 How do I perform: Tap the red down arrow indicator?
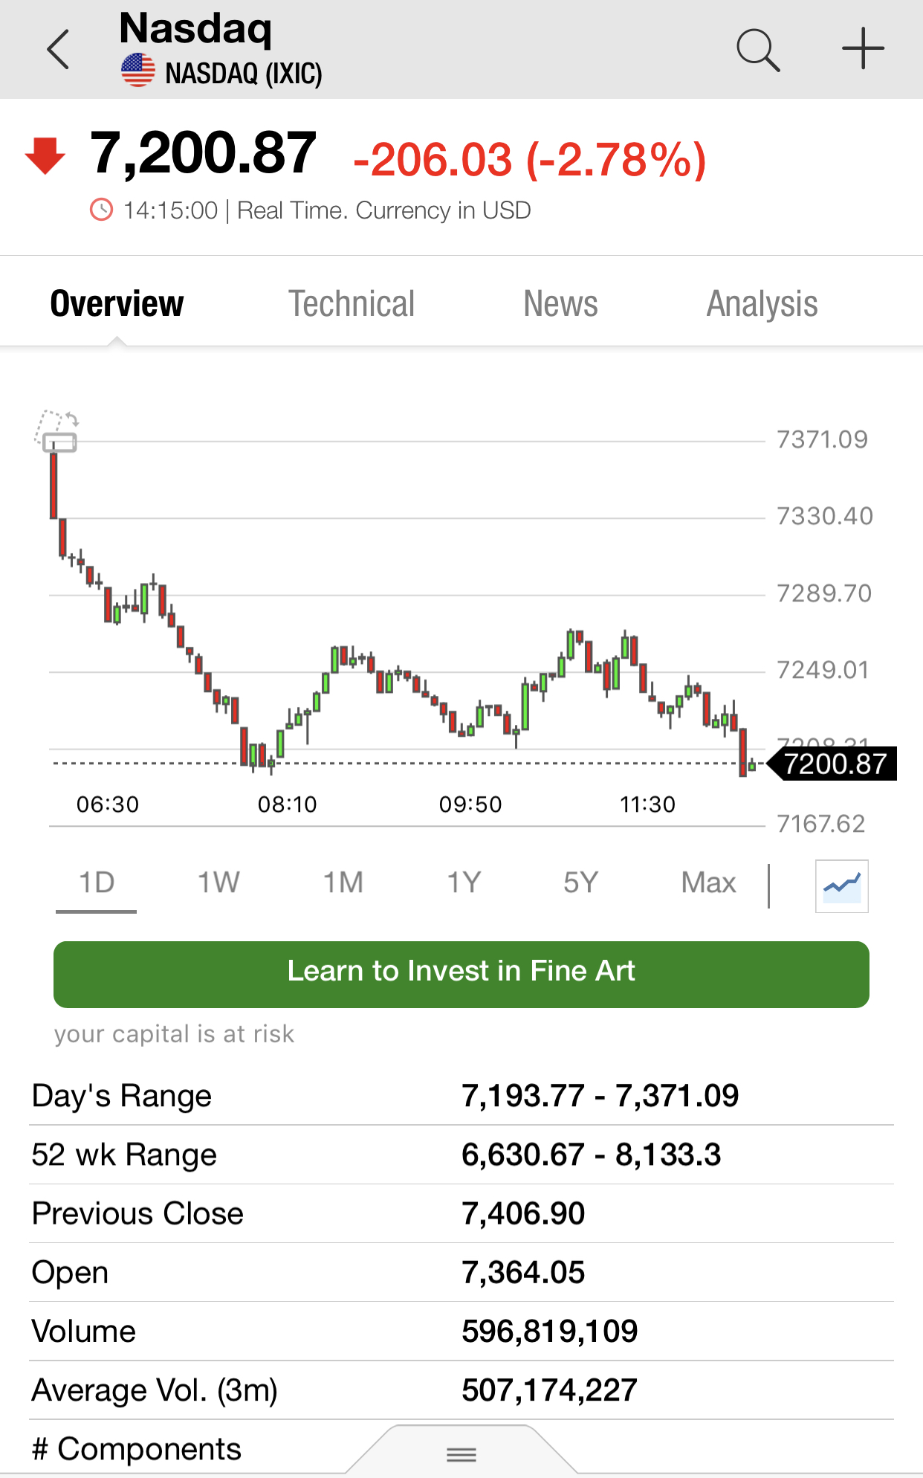[x=45, y=155]
